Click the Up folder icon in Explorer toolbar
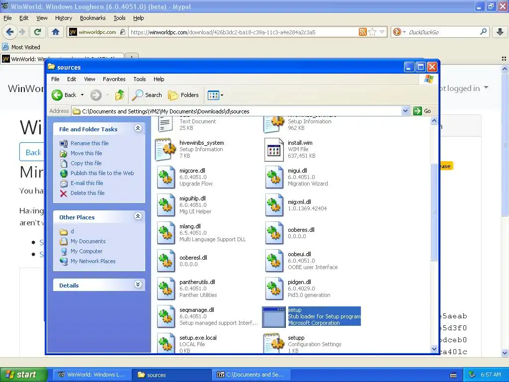This screenshot has width=509, height=382. tap(120, 95)
